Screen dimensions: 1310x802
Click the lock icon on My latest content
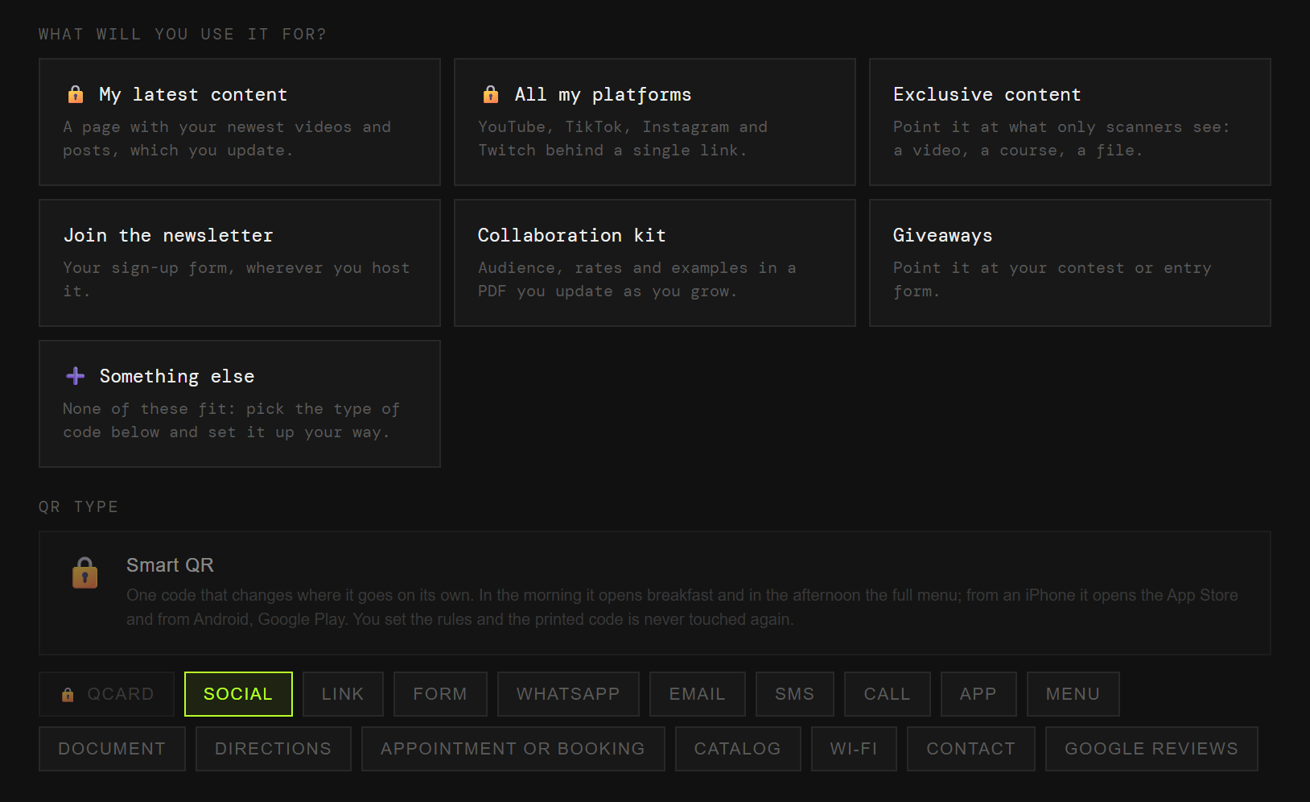(76, 94)
